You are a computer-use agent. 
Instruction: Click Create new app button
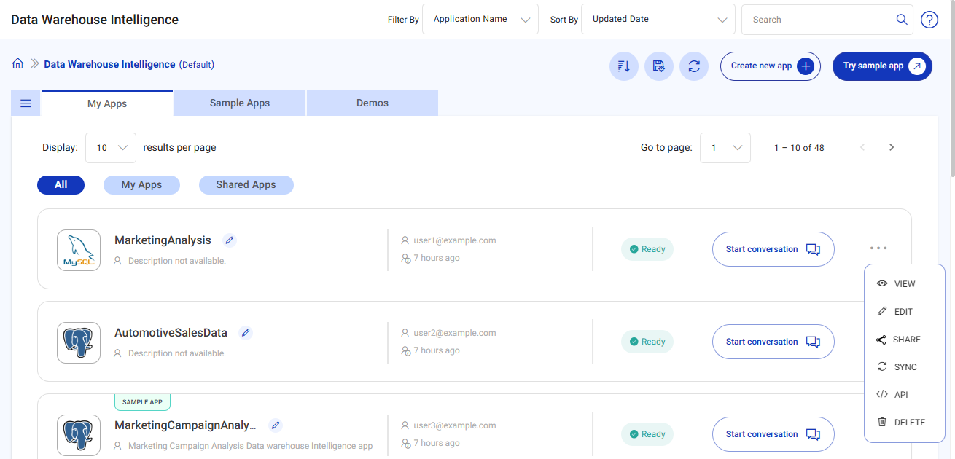coord(770,66)
